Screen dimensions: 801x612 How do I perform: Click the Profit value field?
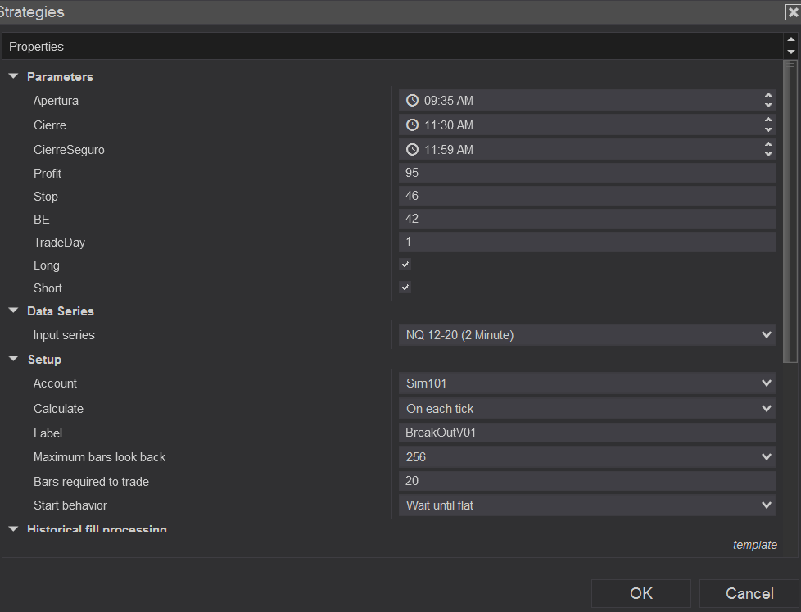[586, 173]
